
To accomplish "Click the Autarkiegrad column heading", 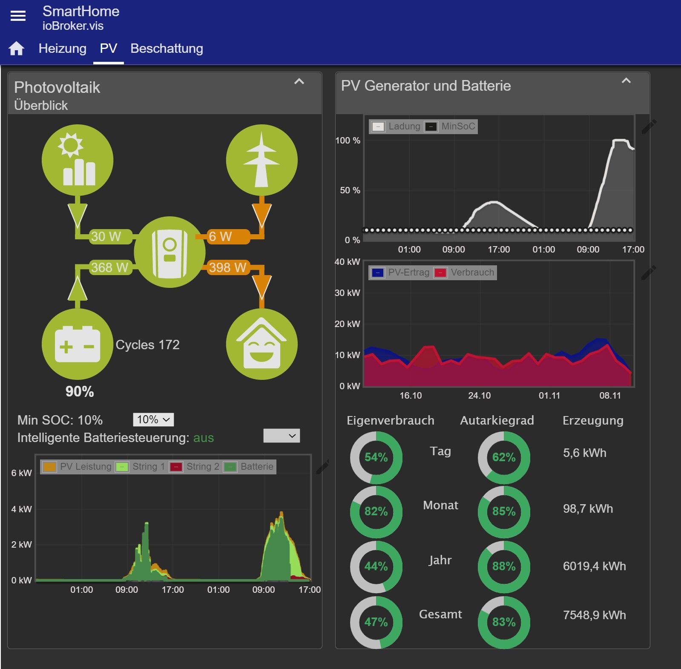I will click(x=497, y=420).
